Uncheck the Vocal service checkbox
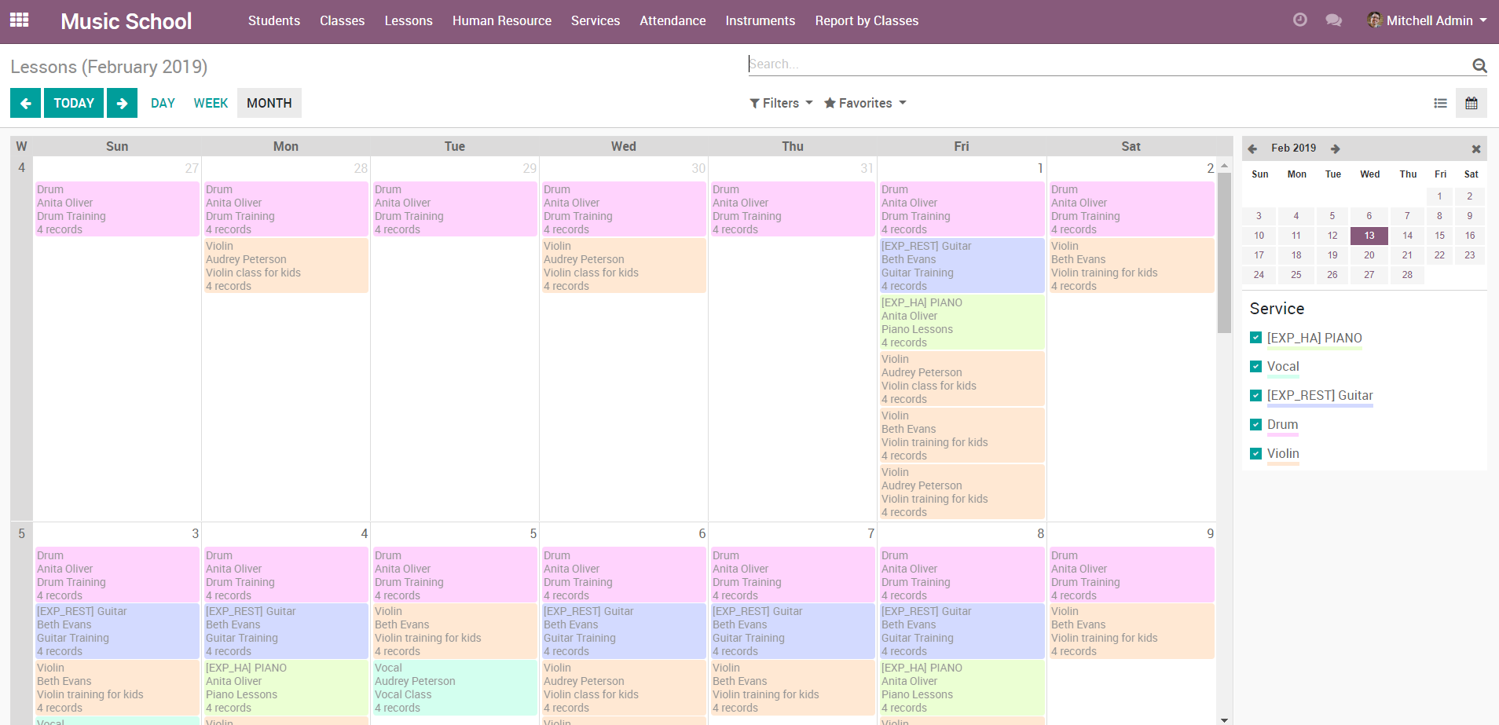Screen dimensions: 1499x725 point(1255,366)
